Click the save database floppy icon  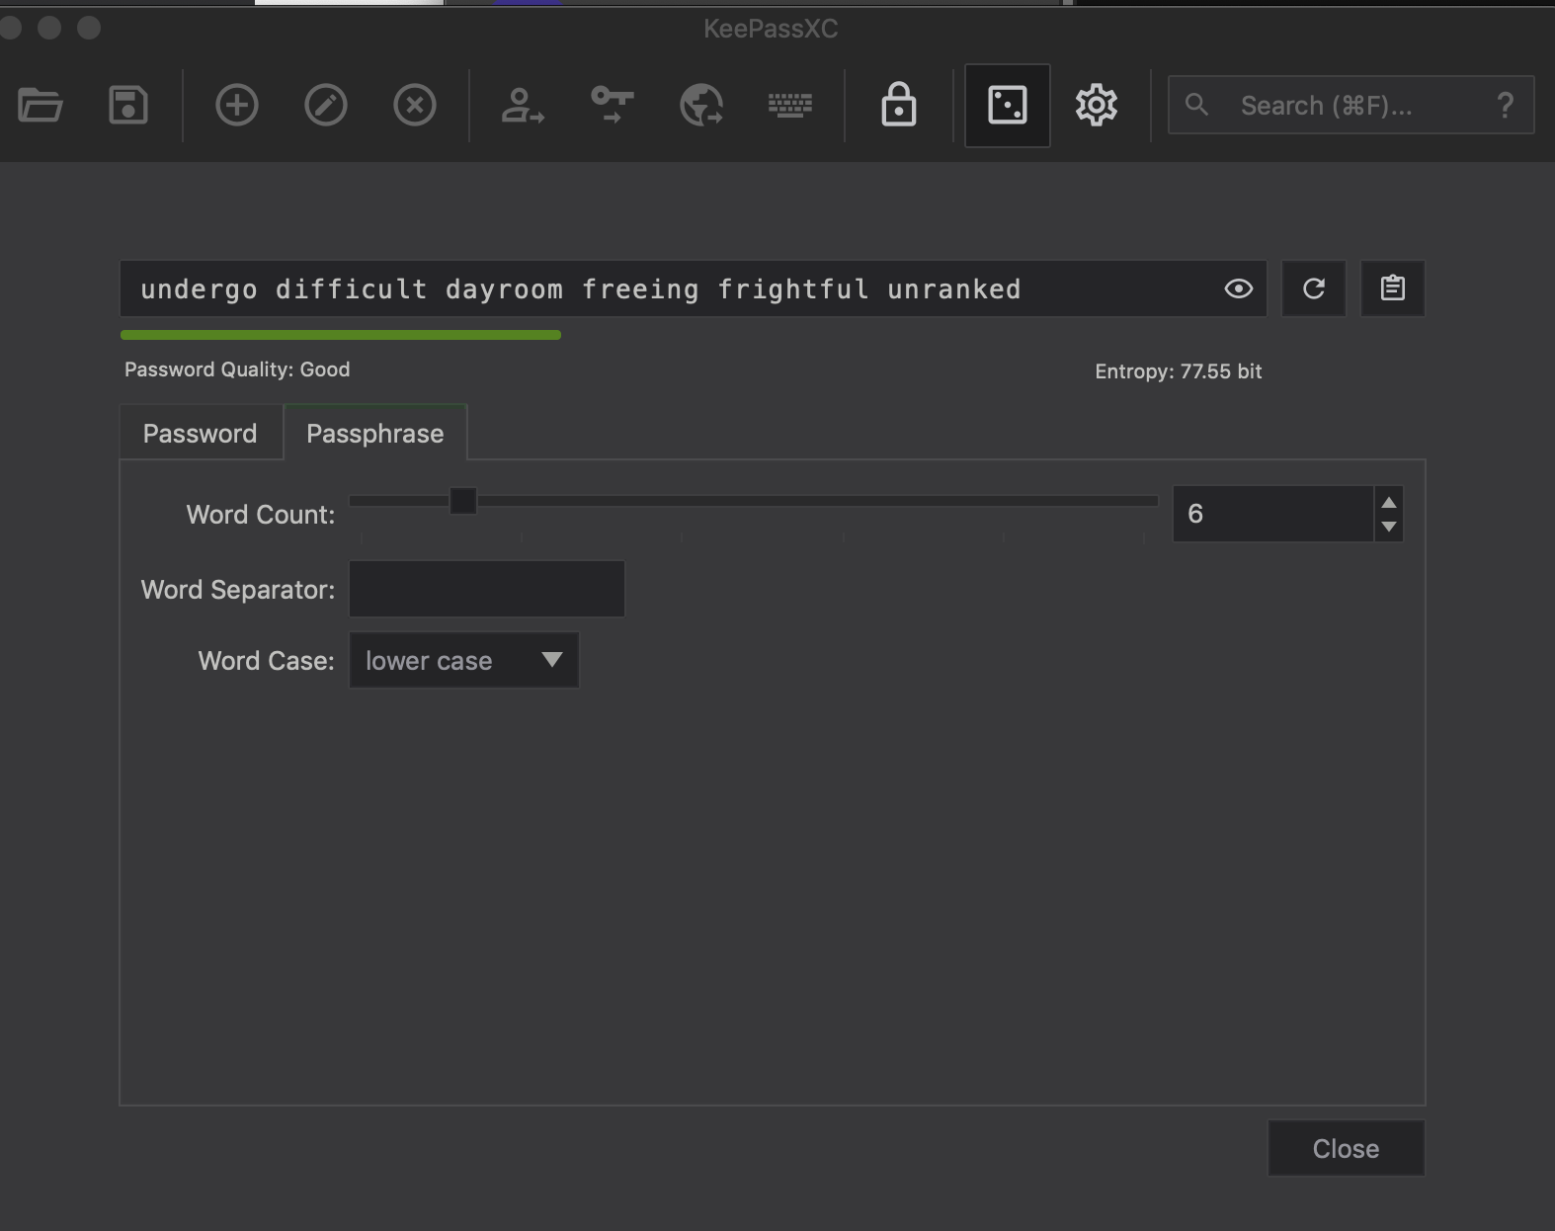(128, 105)
